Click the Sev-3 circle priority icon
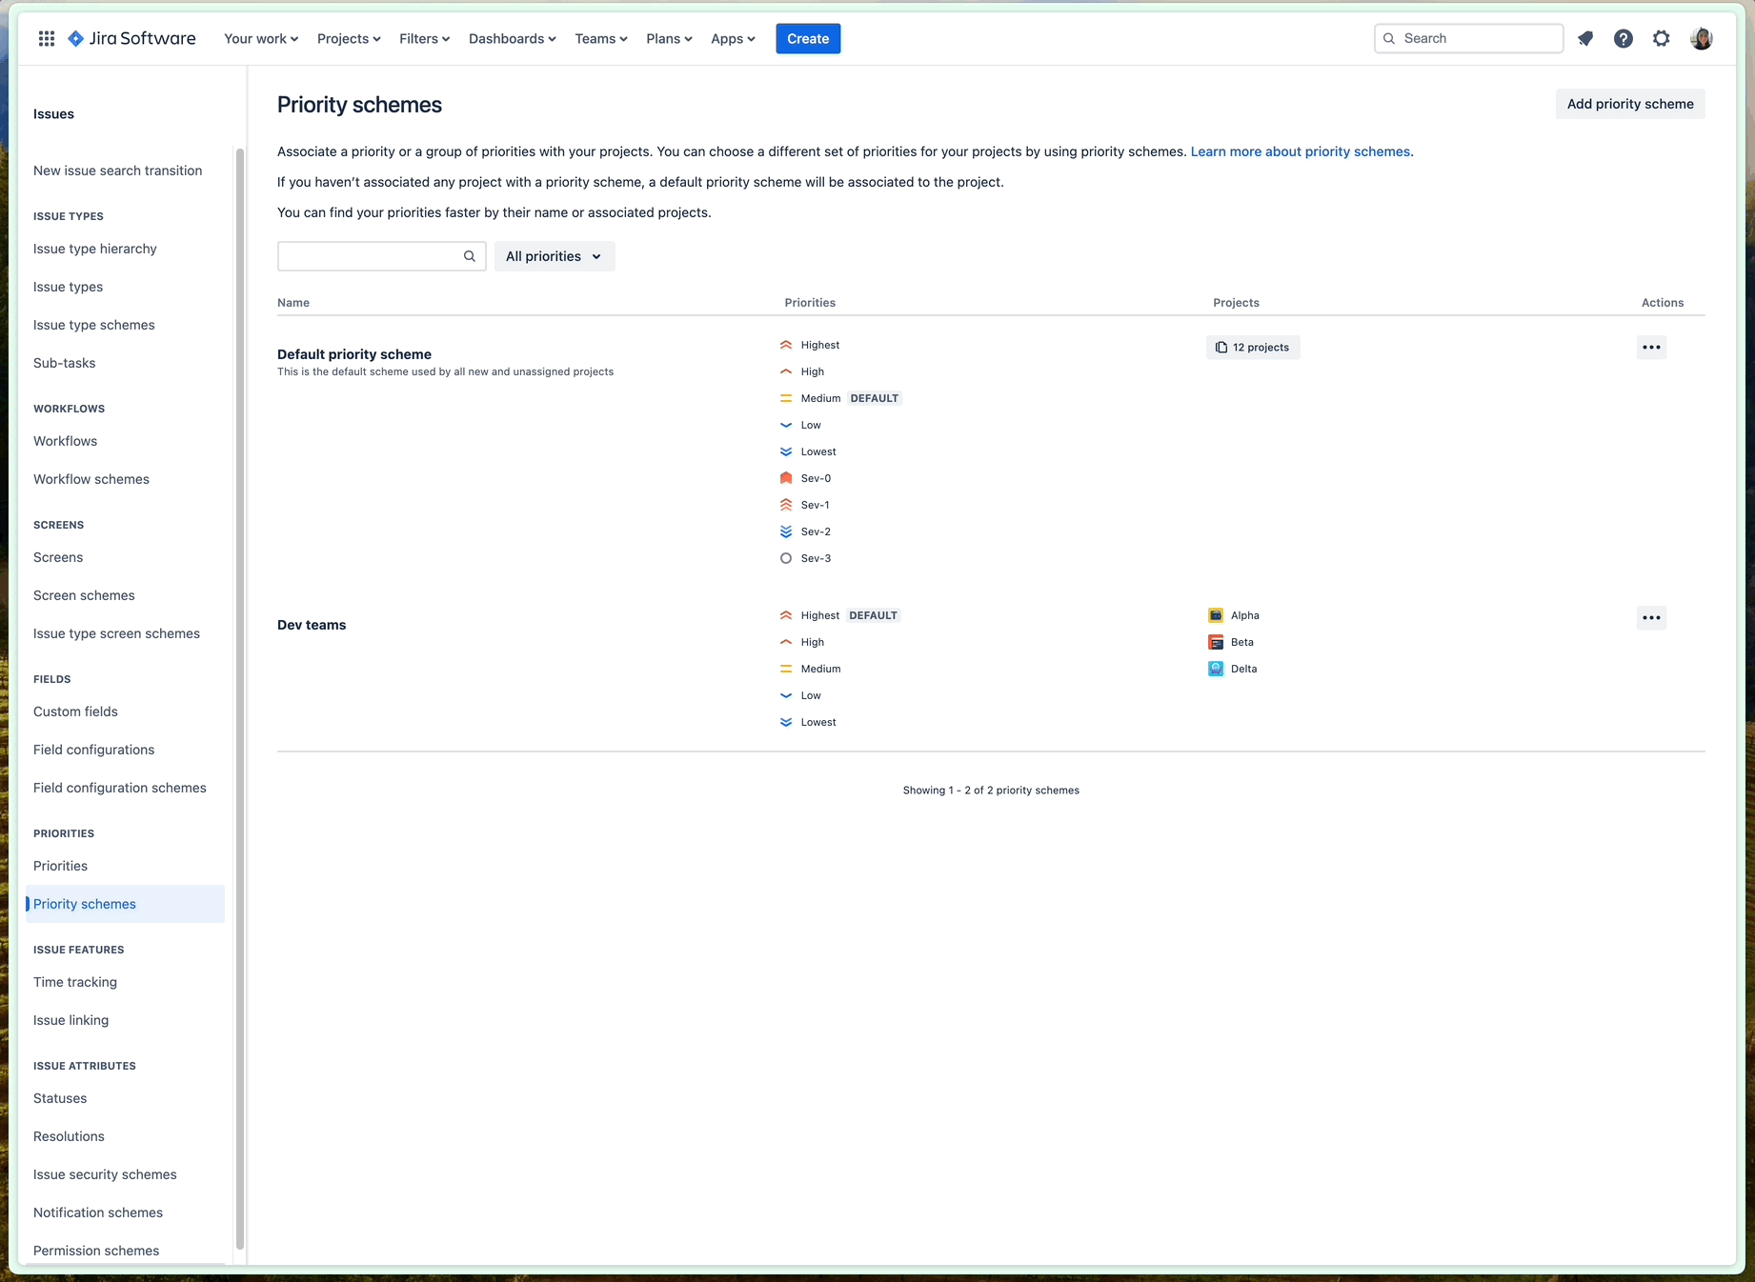Screen dimensions: 1755x1282 (x=786, y=558)
